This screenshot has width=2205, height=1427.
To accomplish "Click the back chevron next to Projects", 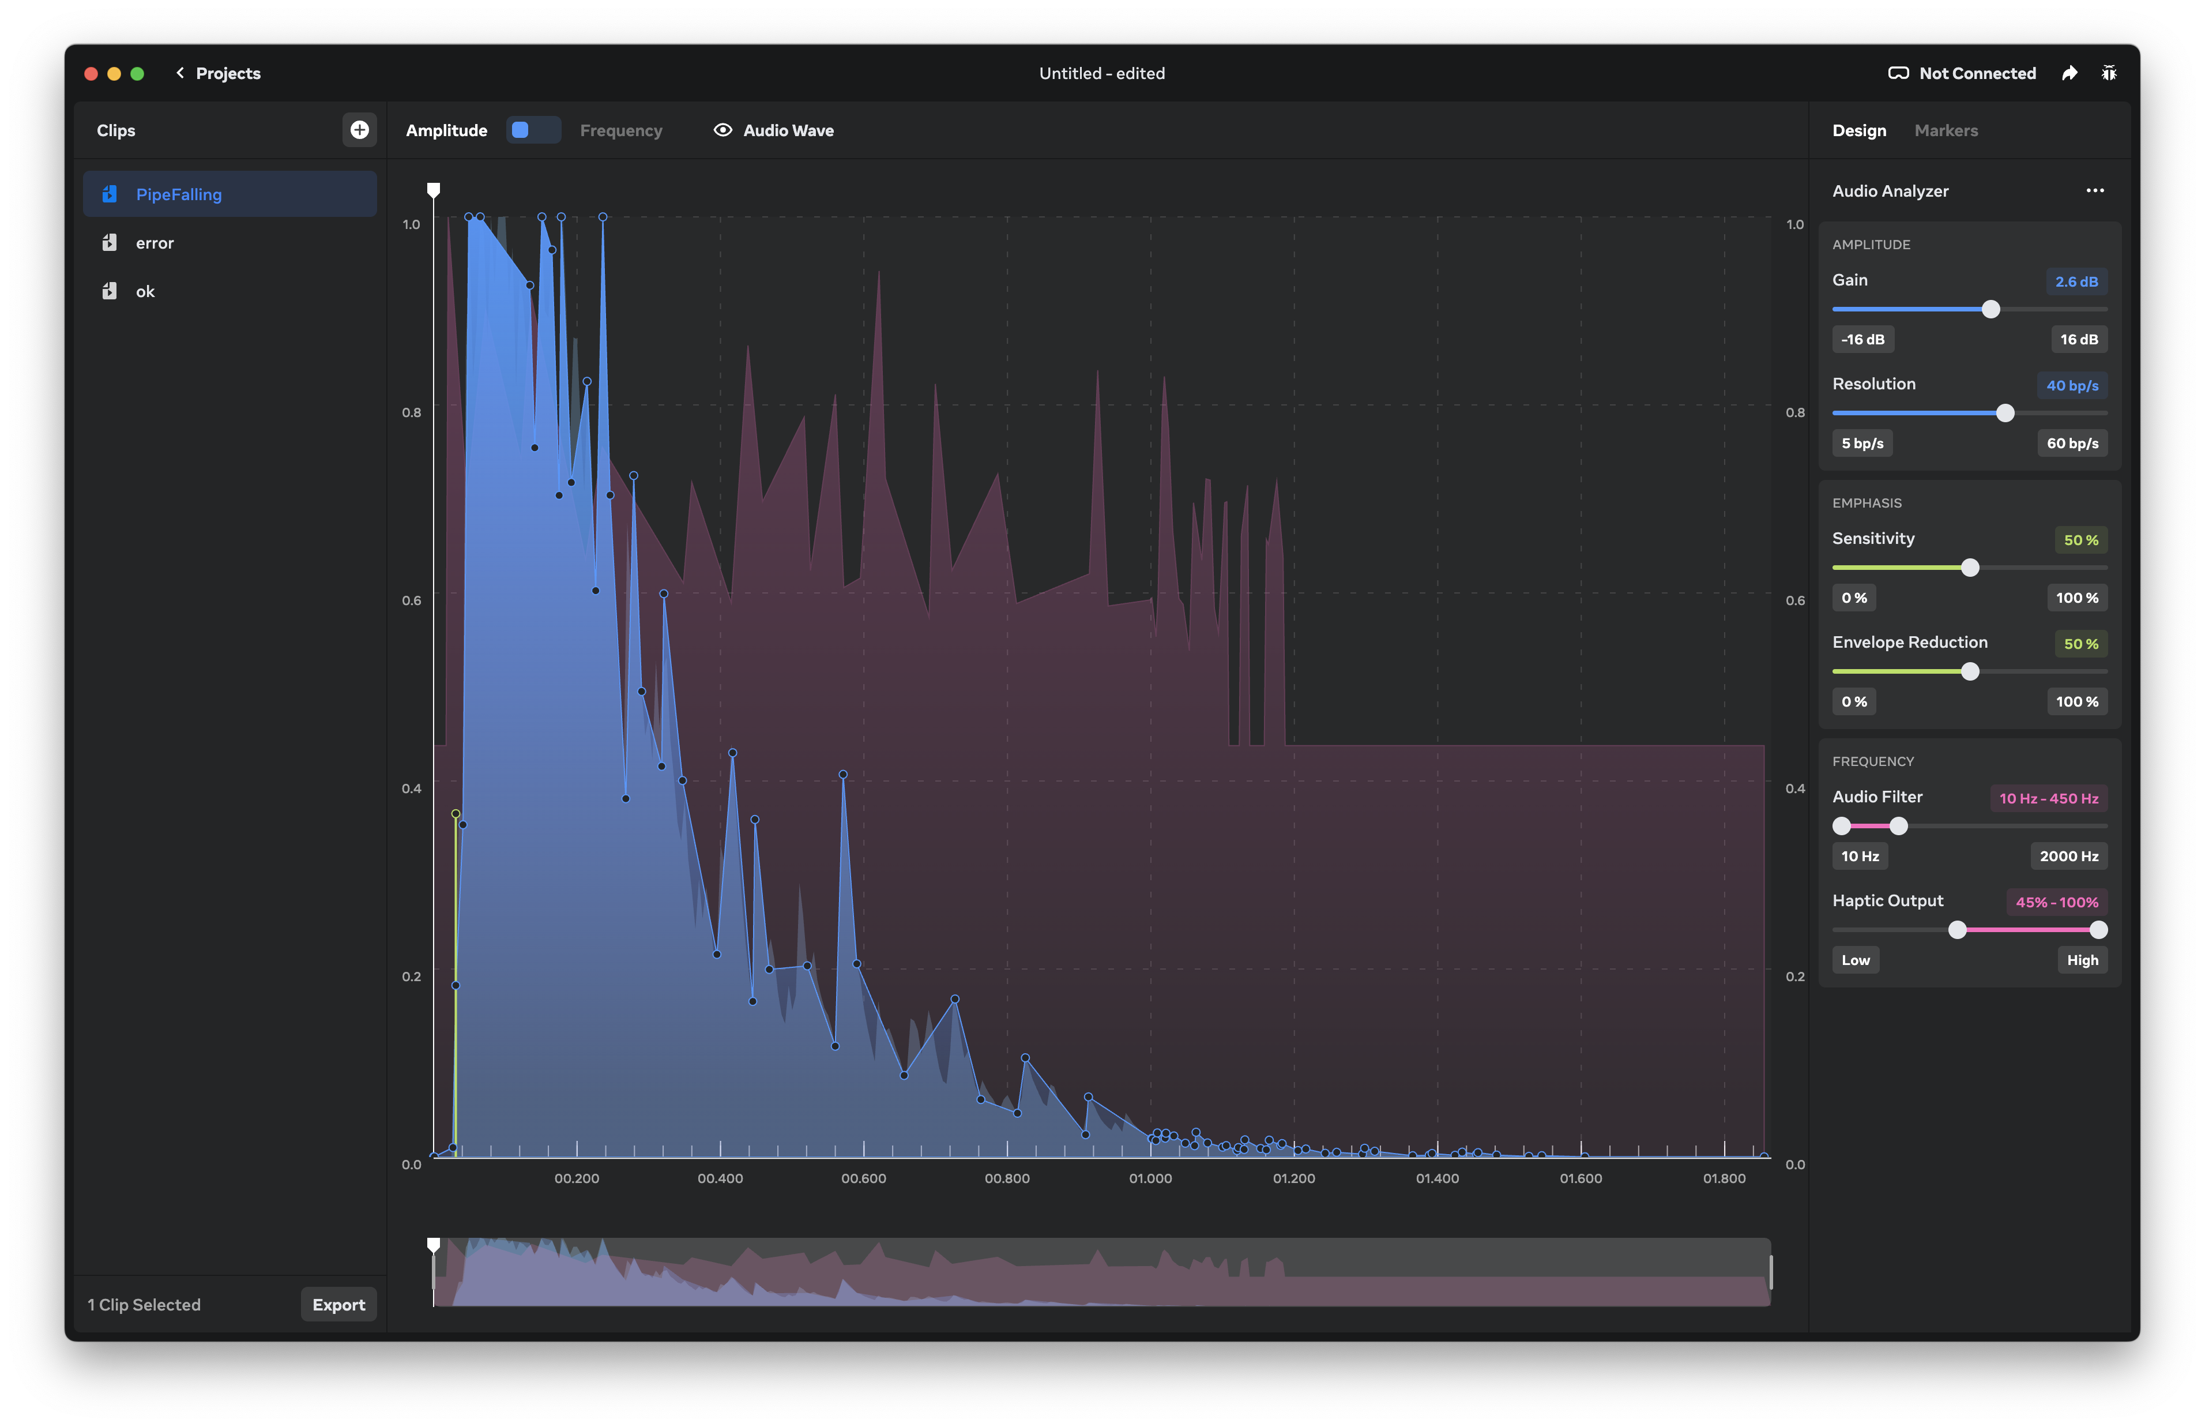I will click(x=180, y=73).
